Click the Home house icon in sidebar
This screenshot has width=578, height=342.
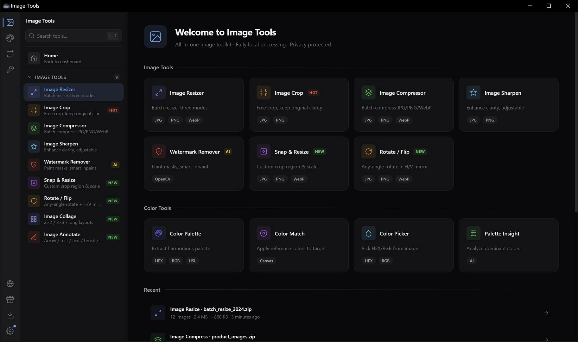[x=34, y=59]
